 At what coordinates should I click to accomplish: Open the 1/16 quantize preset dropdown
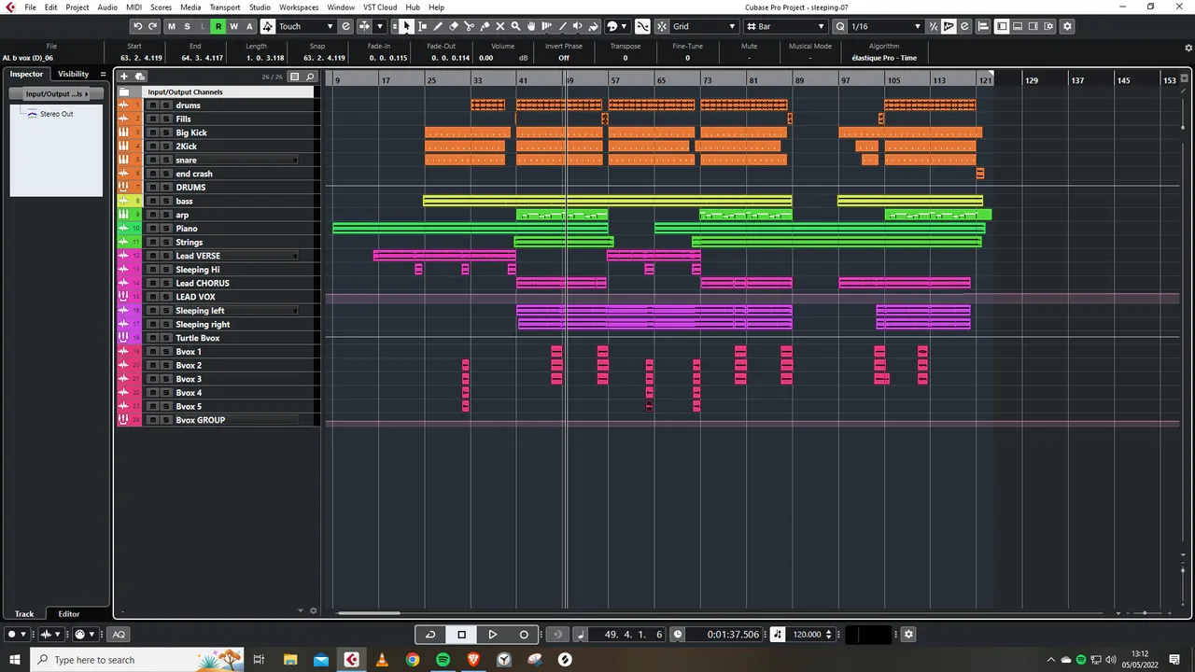(x=886, y=26)
